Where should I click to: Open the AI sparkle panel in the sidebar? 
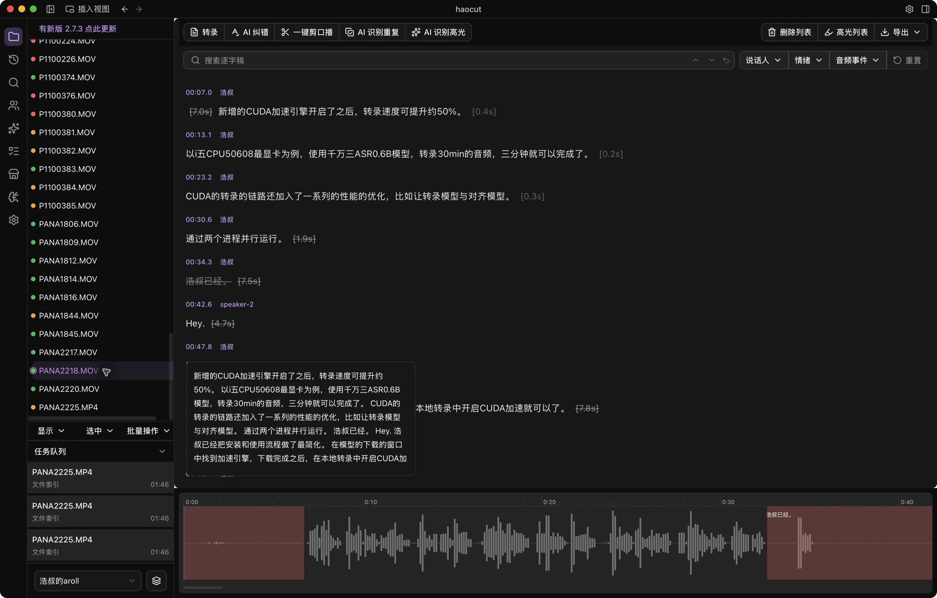pyautogui.click(x=14, y=129)
